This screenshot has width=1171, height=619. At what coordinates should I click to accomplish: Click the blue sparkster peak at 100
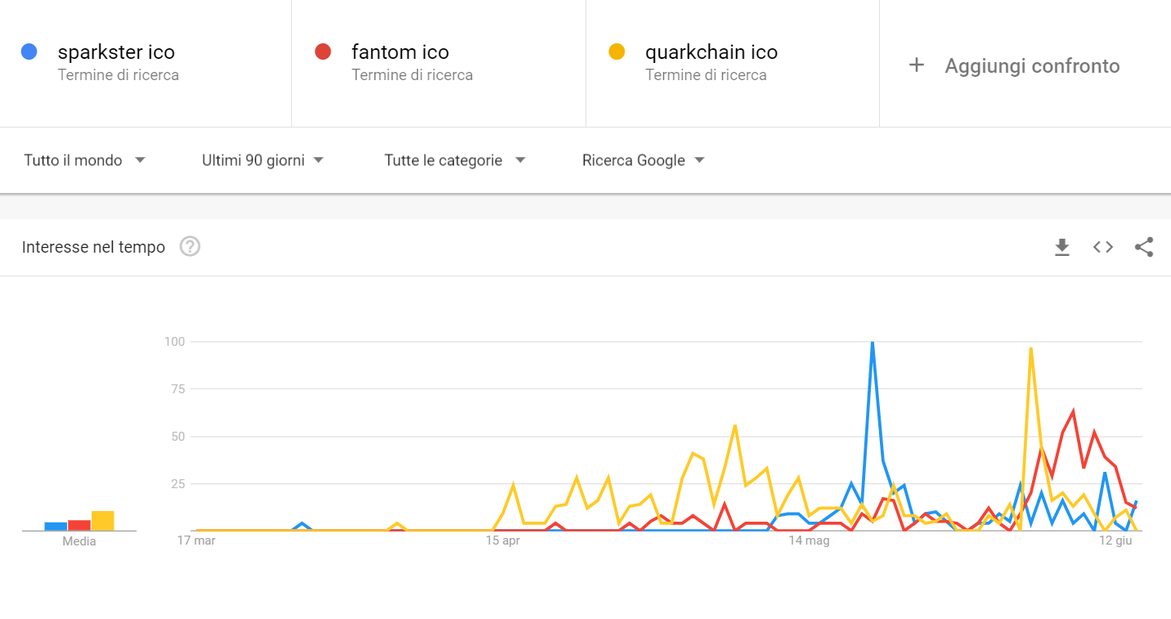pos(873,343)
